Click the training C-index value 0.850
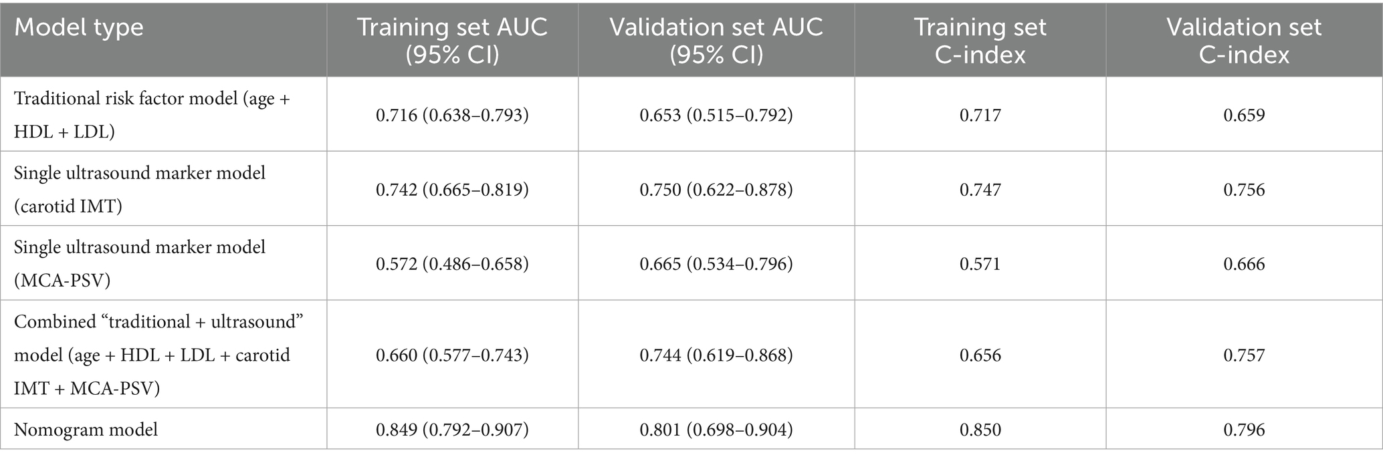The width and height of the screenshot is (1383, 461). tap(980, 429)
